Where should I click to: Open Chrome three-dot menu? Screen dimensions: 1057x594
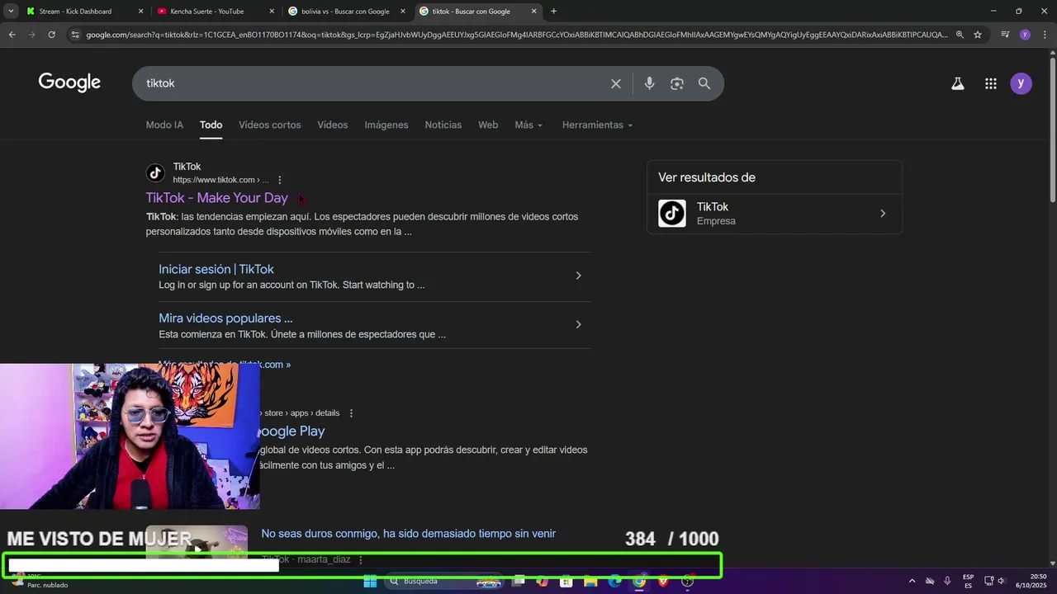tap(1044, 35)
